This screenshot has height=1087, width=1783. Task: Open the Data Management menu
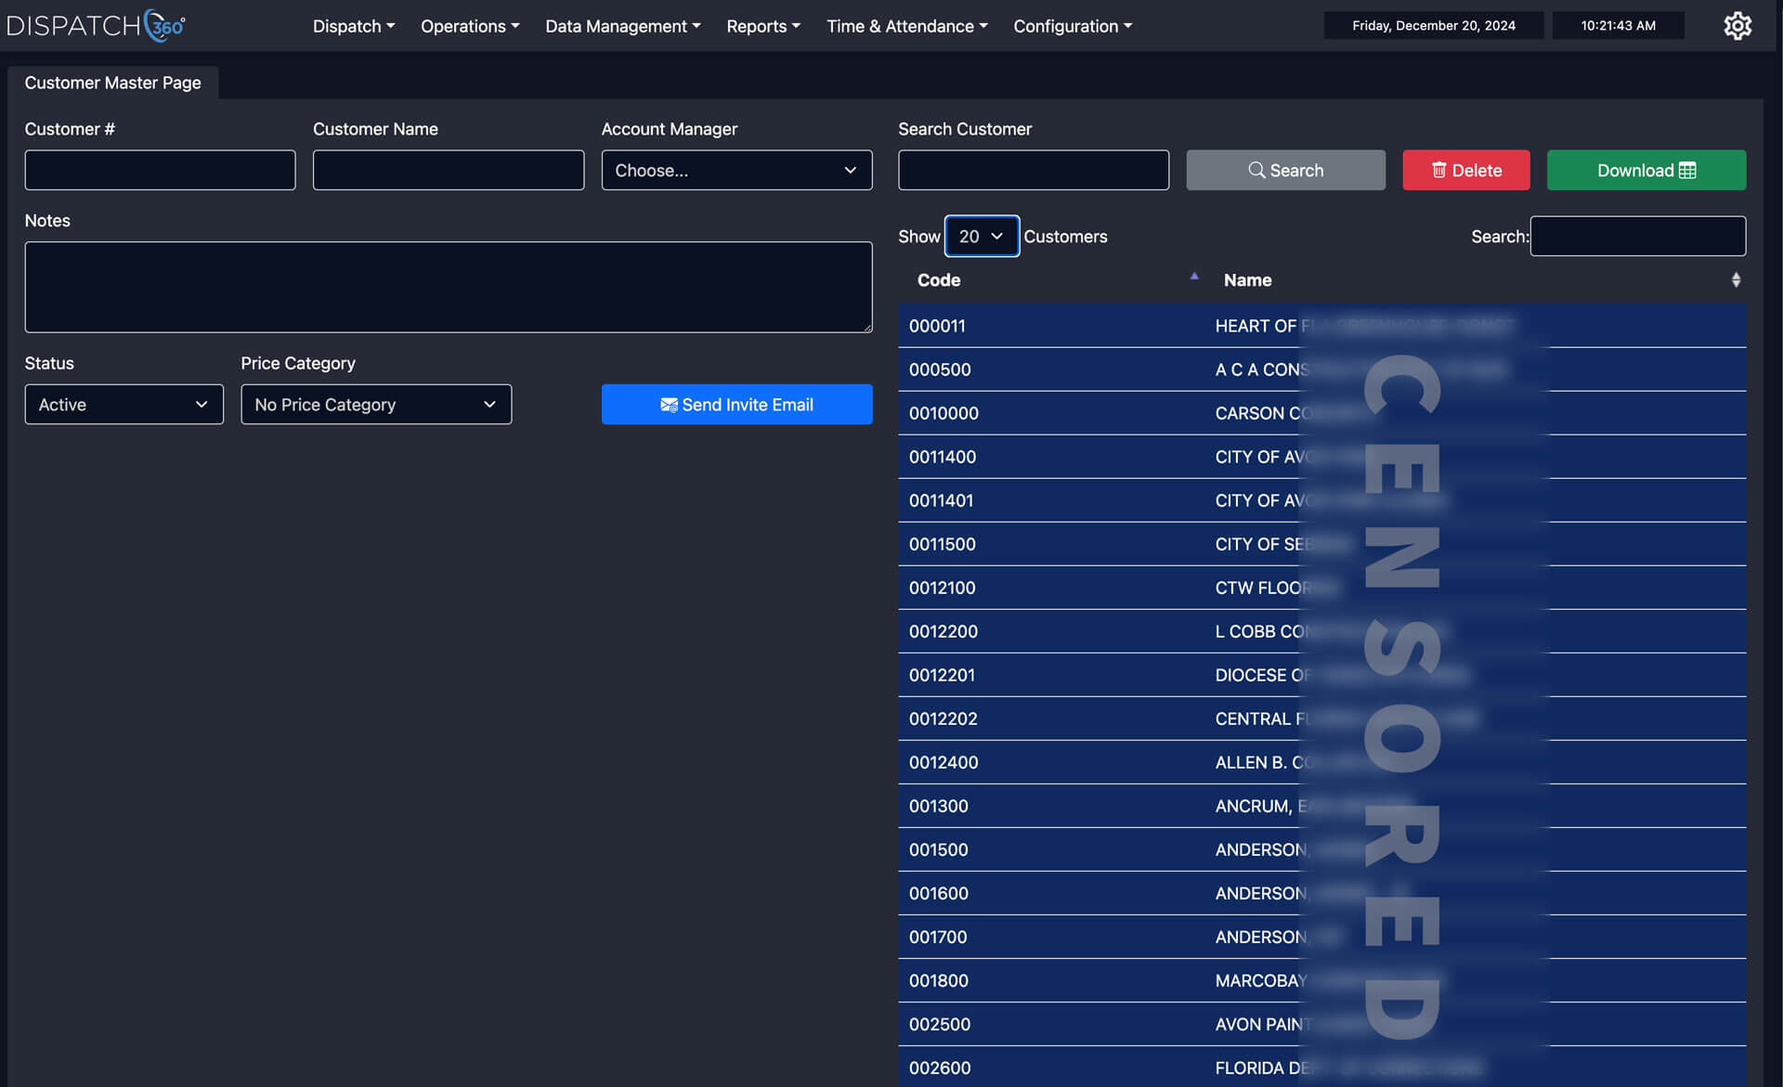623,26
